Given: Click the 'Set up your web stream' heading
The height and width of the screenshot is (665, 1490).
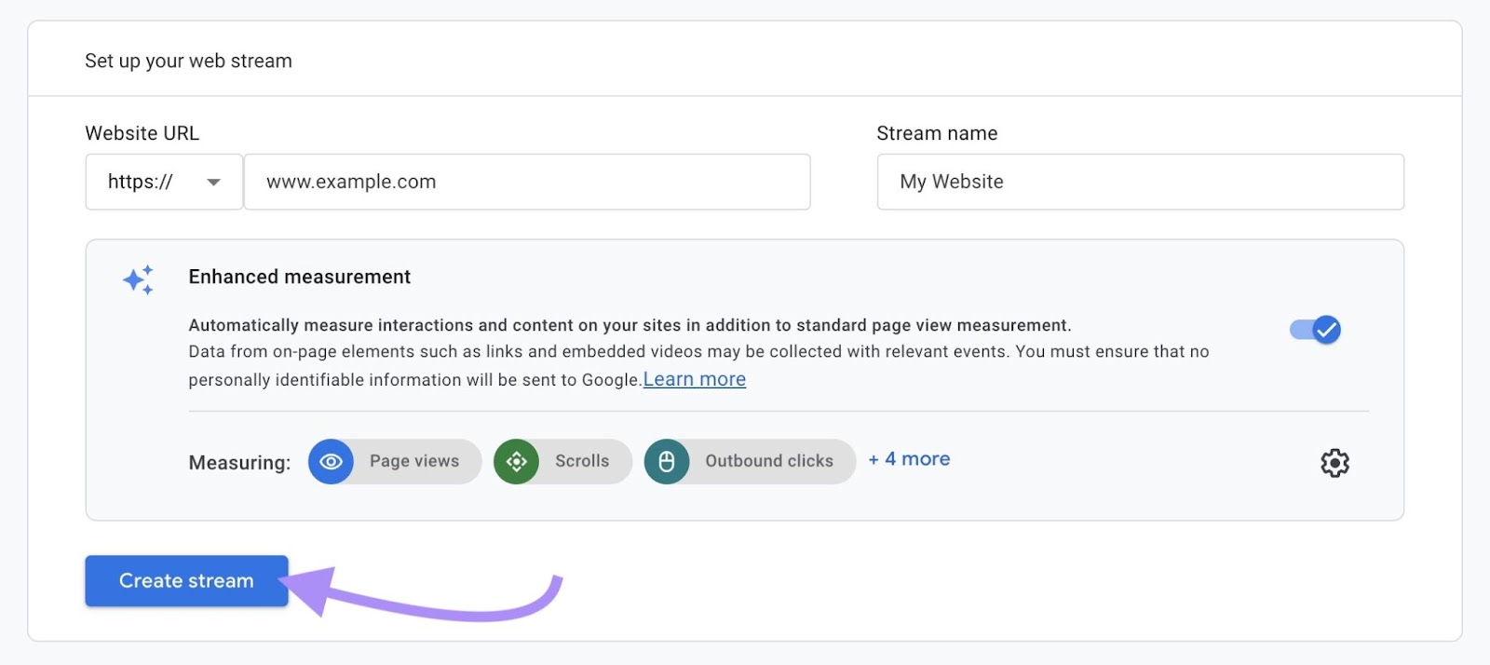Looking at the screenshot, I should 189,61.
